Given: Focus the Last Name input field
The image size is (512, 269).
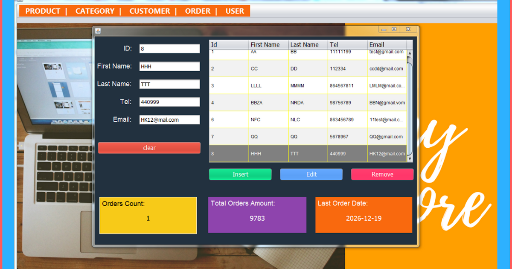Looking at the screenshot, I should [169, 84].
